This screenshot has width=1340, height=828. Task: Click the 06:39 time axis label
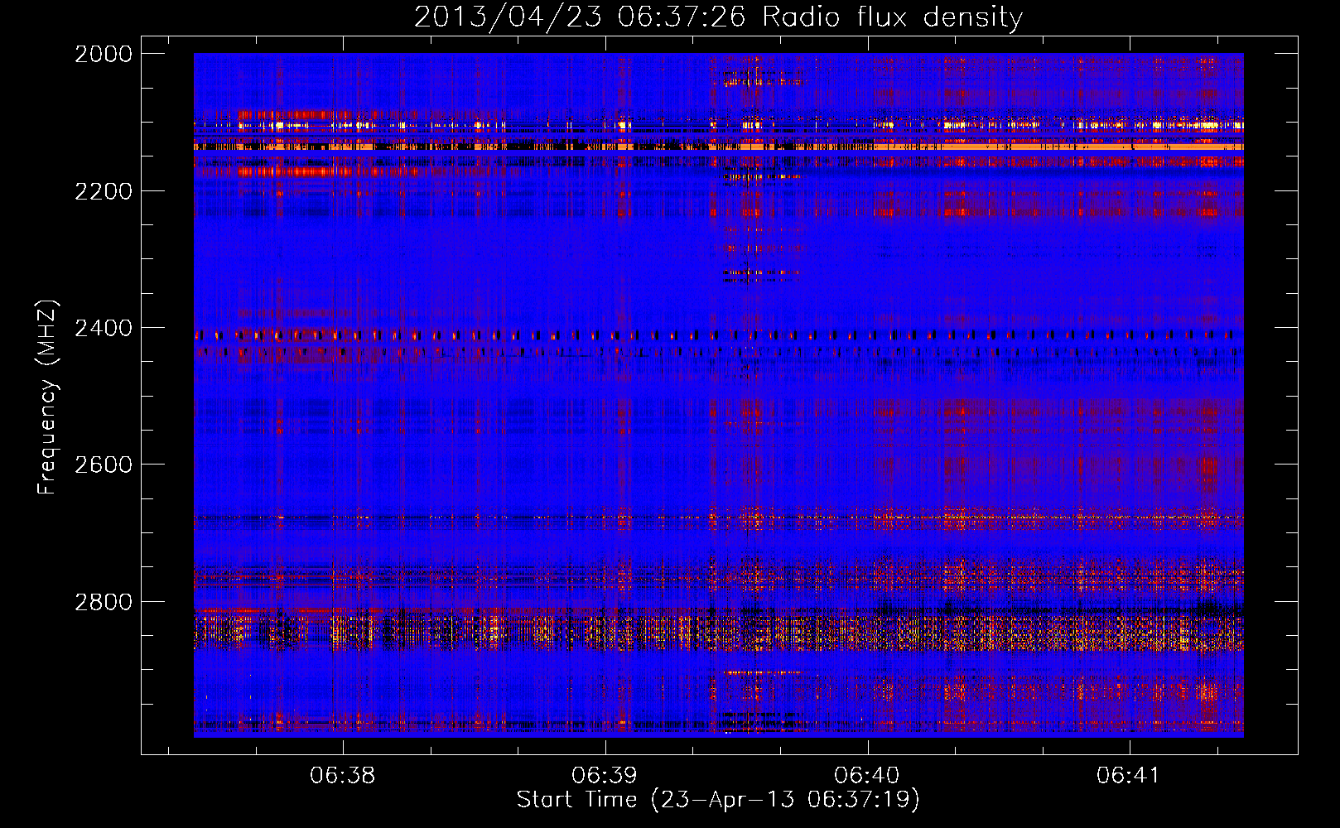[x=605, y=776]
